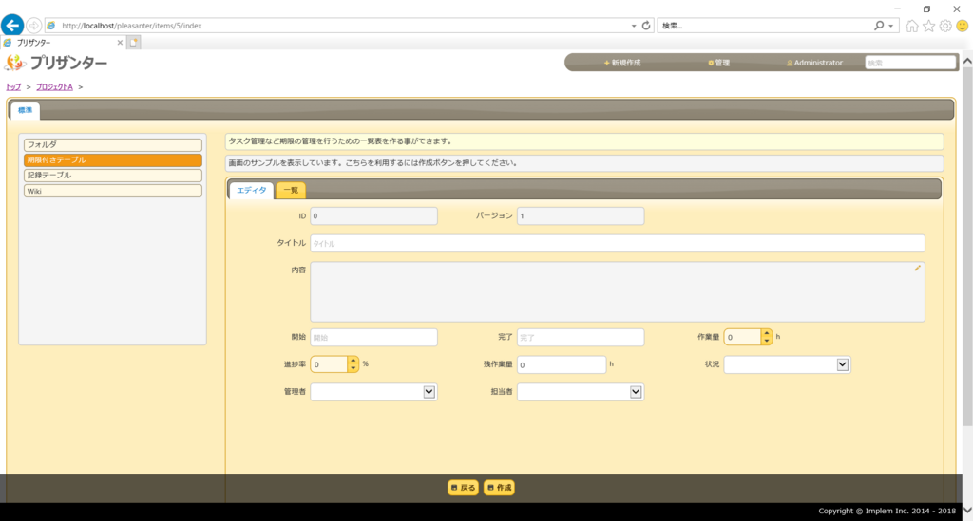
Task: Go to トップ breadcrumb link
Action: pos(13,87)
